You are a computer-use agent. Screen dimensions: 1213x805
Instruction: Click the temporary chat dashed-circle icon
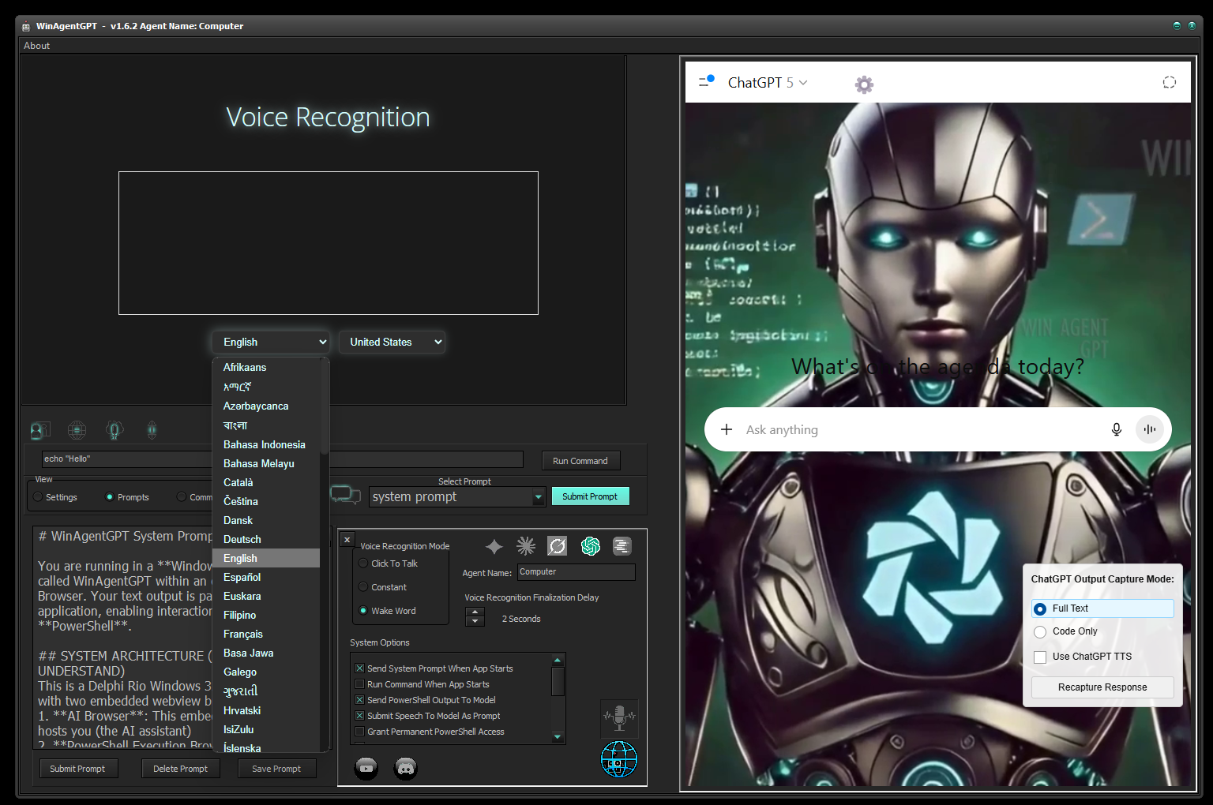click(1170, 82)
